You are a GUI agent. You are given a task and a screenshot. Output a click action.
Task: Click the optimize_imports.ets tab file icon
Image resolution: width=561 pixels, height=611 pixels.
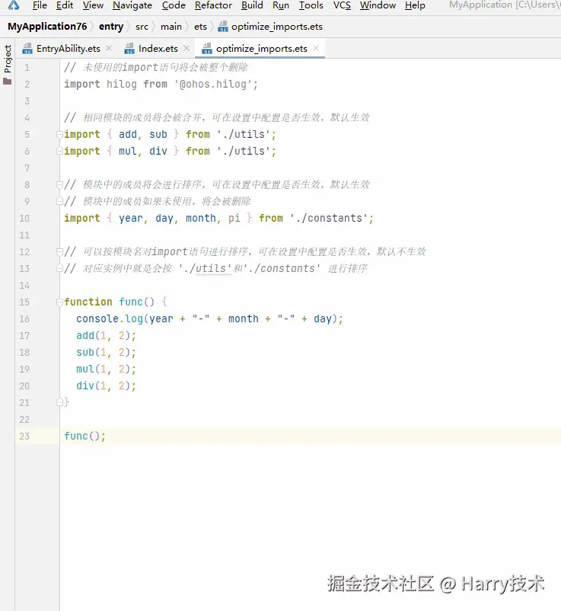coord(207,49)
